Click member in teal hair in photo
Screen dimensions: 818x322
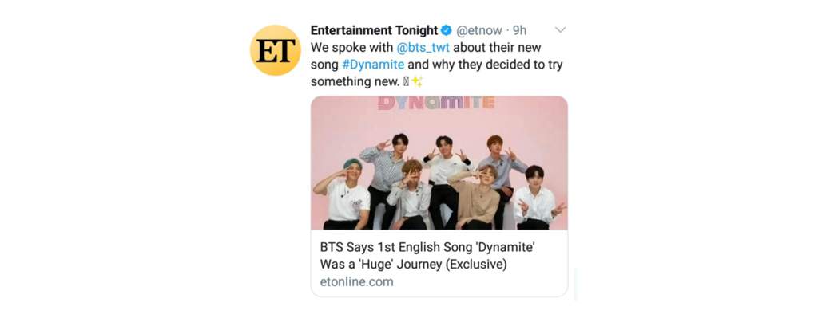pyautogui.click(x=344, y=194)
